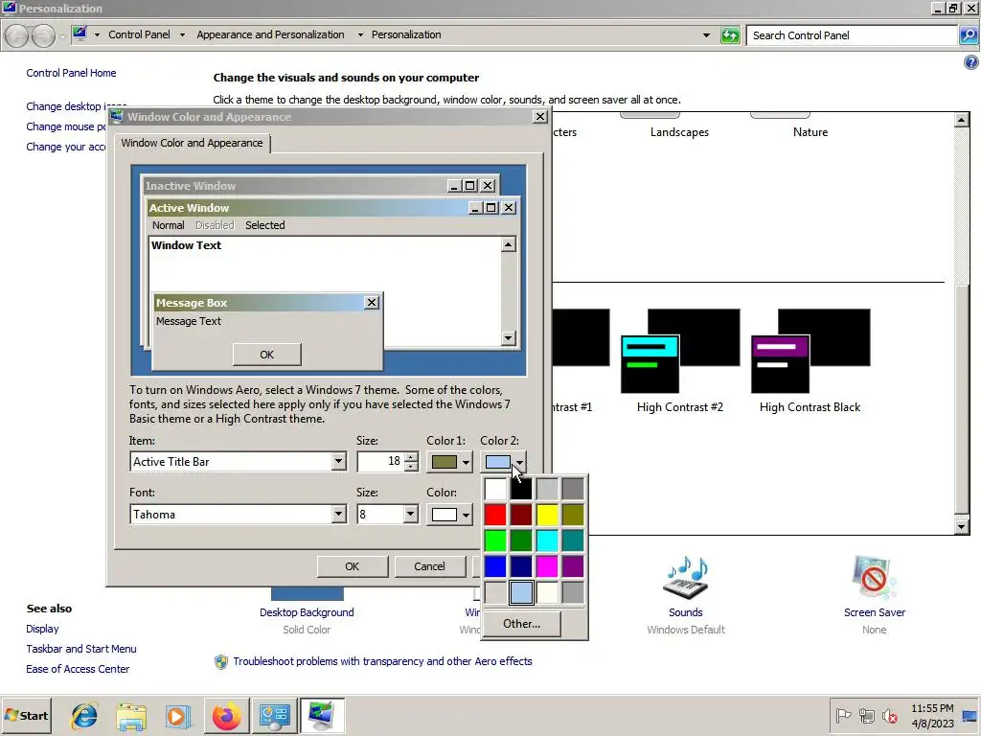Image resolution: width=981 pixels, height=736 pixels.
Task: Click Selected in the preview menu
Action: (x=264, y=225)
